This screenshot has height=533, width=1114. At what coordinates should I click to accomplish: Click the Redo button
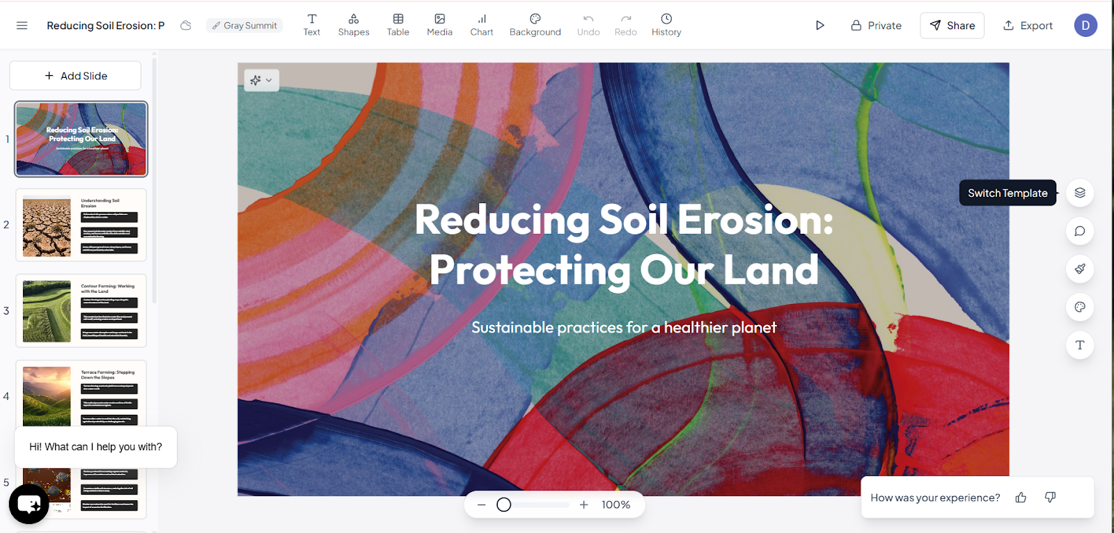[x=626, y=25]
